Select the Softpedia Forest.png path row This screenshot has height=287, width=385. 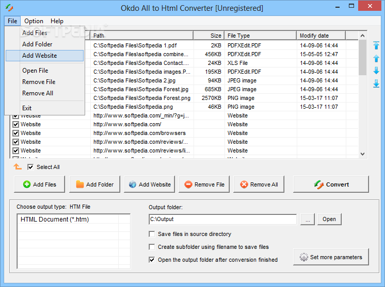142,98
